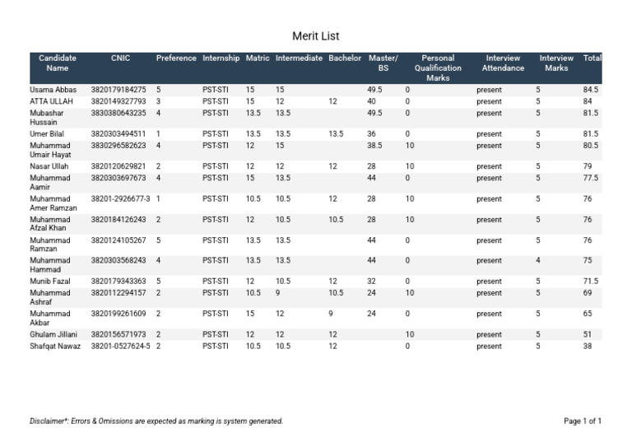
Task: Click Personal Qualification Marks header
Action: (438, 68)
